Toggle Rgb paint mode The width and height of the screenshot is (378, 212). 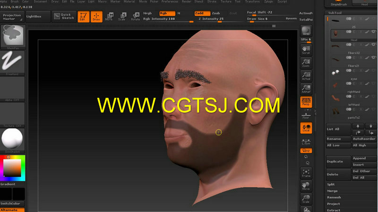[167, 13]
